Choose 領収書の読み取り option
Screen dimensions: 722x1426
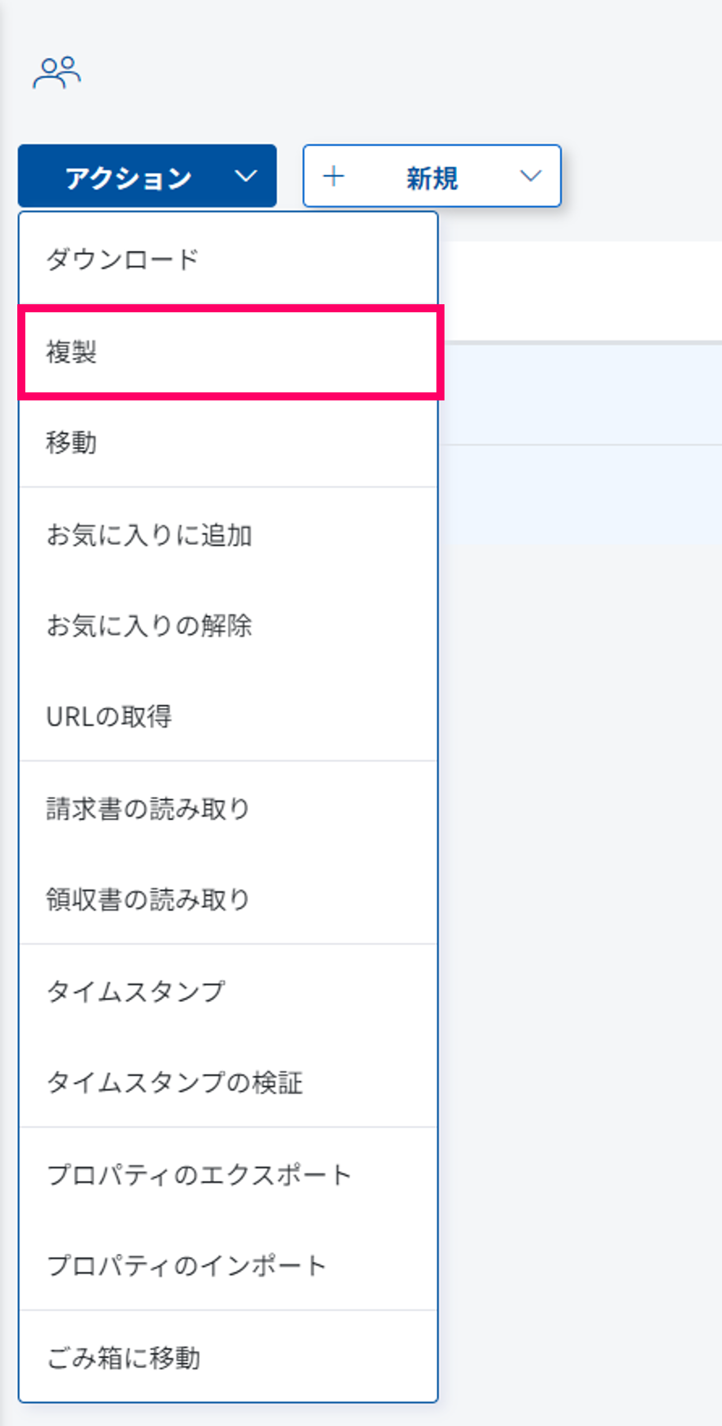pos(147,899)
